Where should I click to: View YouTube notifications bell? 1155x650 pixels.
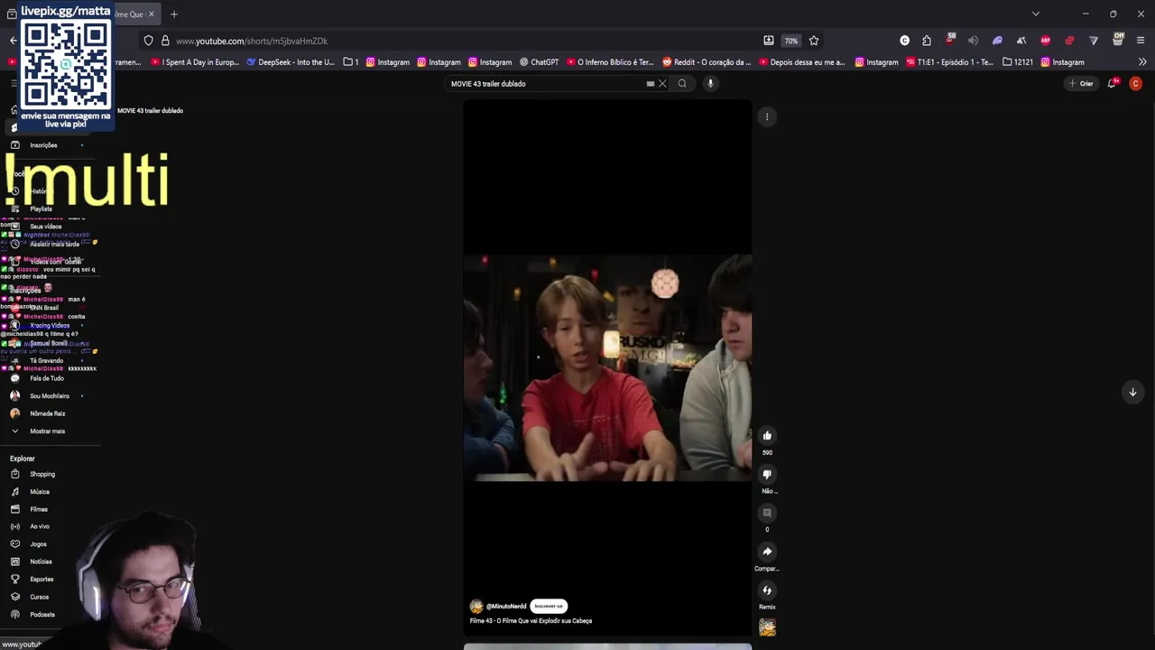(x=1113, y=83)
